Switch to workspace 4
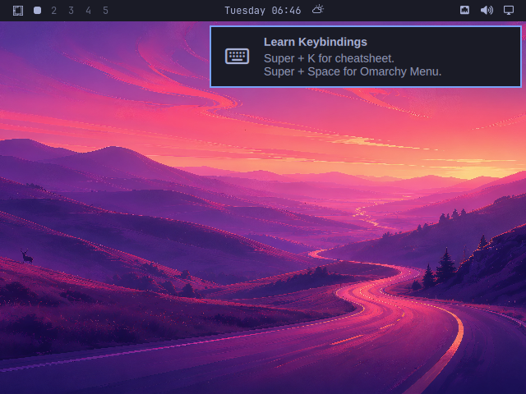526x394 pixels. (88, 11)
